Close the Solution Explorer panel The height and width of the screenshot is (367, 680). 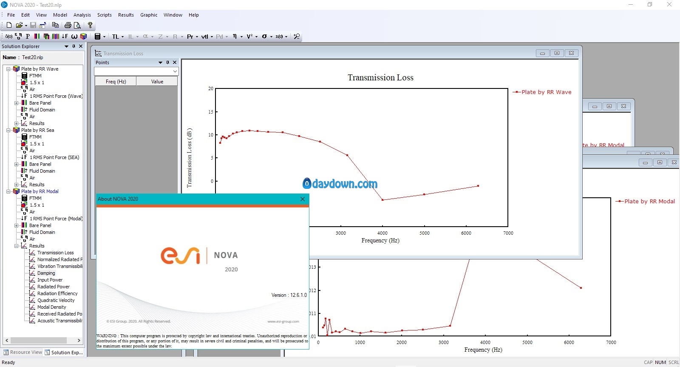click(81, 46)
